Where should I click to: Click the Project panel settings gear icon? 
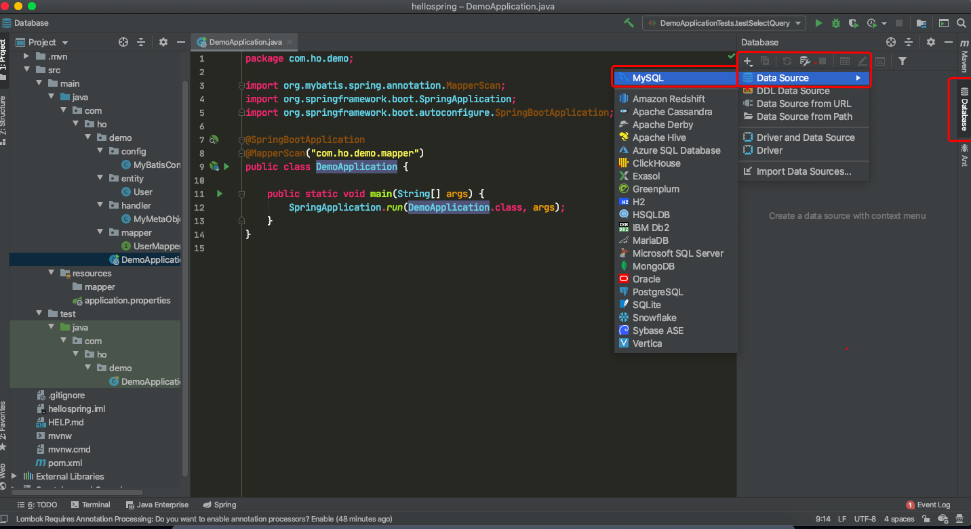click(x=163, y=42)
